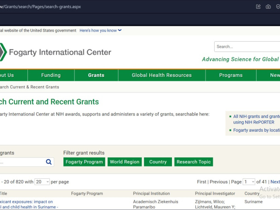Click the Fogarty green chevron logo
Screen dimensions: 280x210
(x=3, y=52)
